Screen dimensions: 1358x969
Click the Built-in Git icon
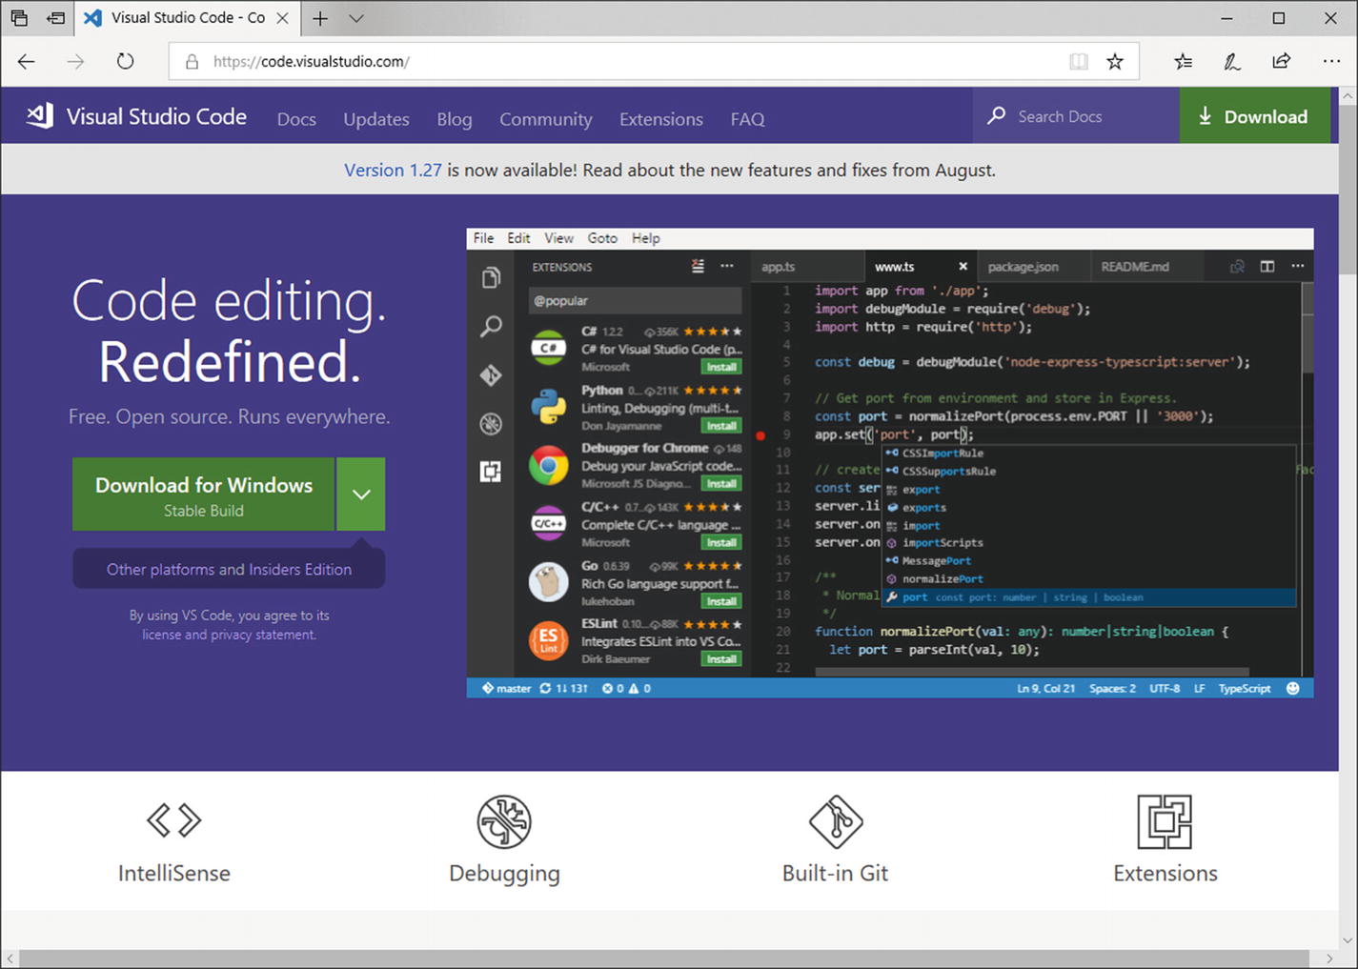[836, 821]
